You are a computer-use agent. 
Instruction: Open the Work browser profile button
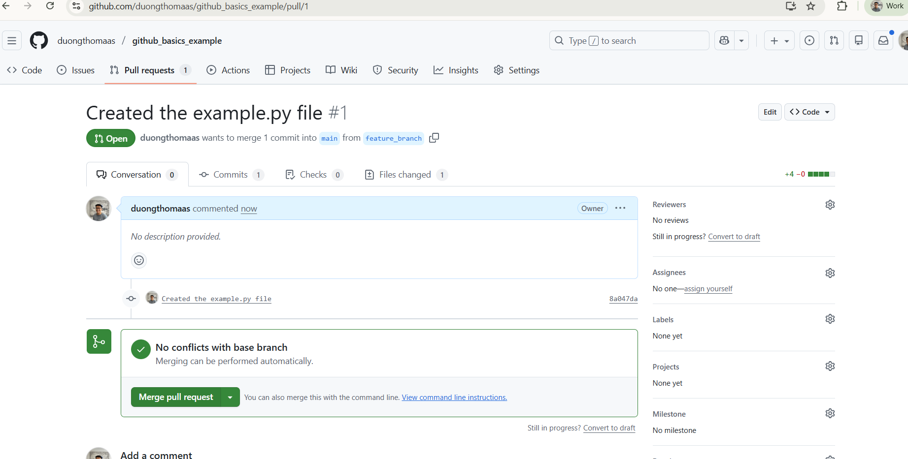click(x=887, y=6)
